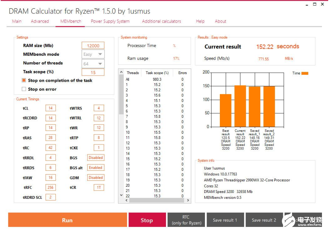
Task: Click the tRRDL value field
Action: [x=51, y=158]
